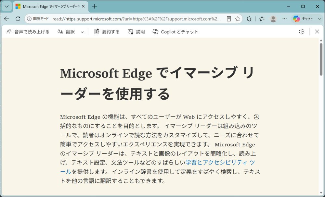Click the scrollbar down arrow
Viewport: 325px width, 197px height.
[x=321, y=193]
